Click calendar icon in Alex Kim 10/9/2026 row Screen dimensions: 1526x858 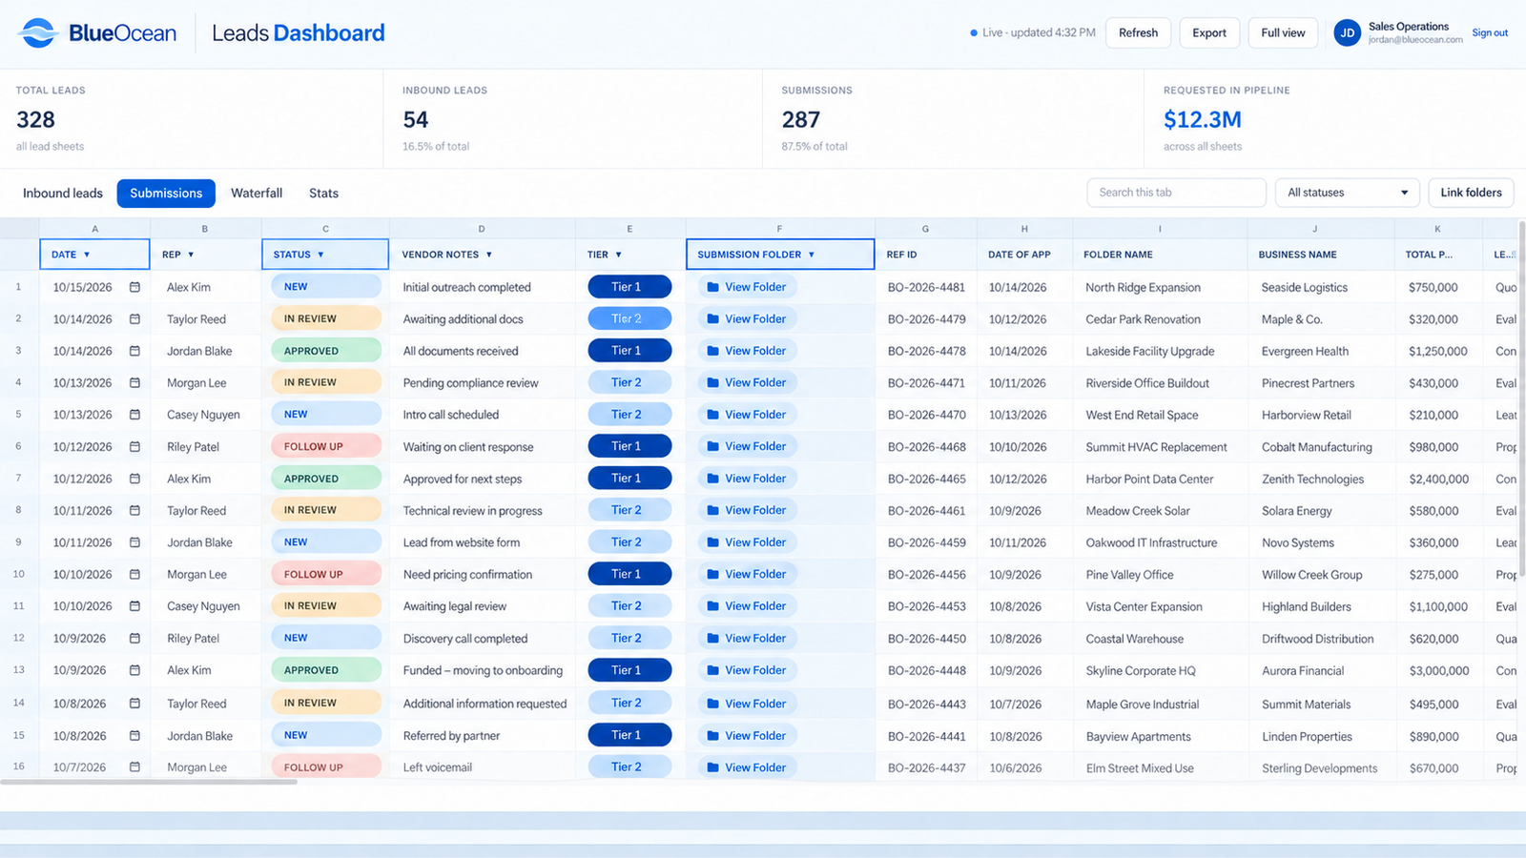coord(134,670)
